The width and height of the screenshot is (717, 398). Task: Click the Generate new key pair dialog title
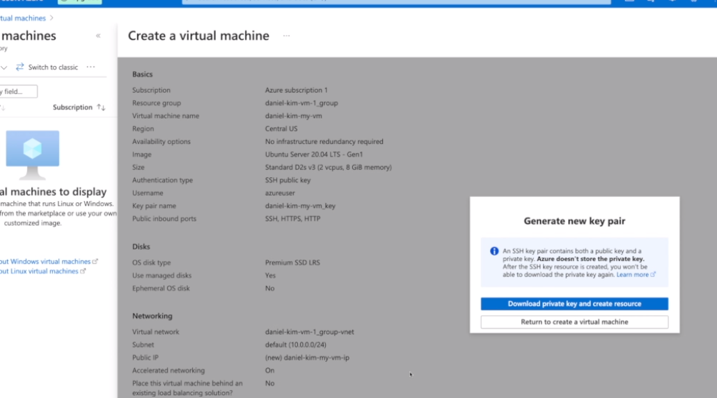(x=574, y=221)
